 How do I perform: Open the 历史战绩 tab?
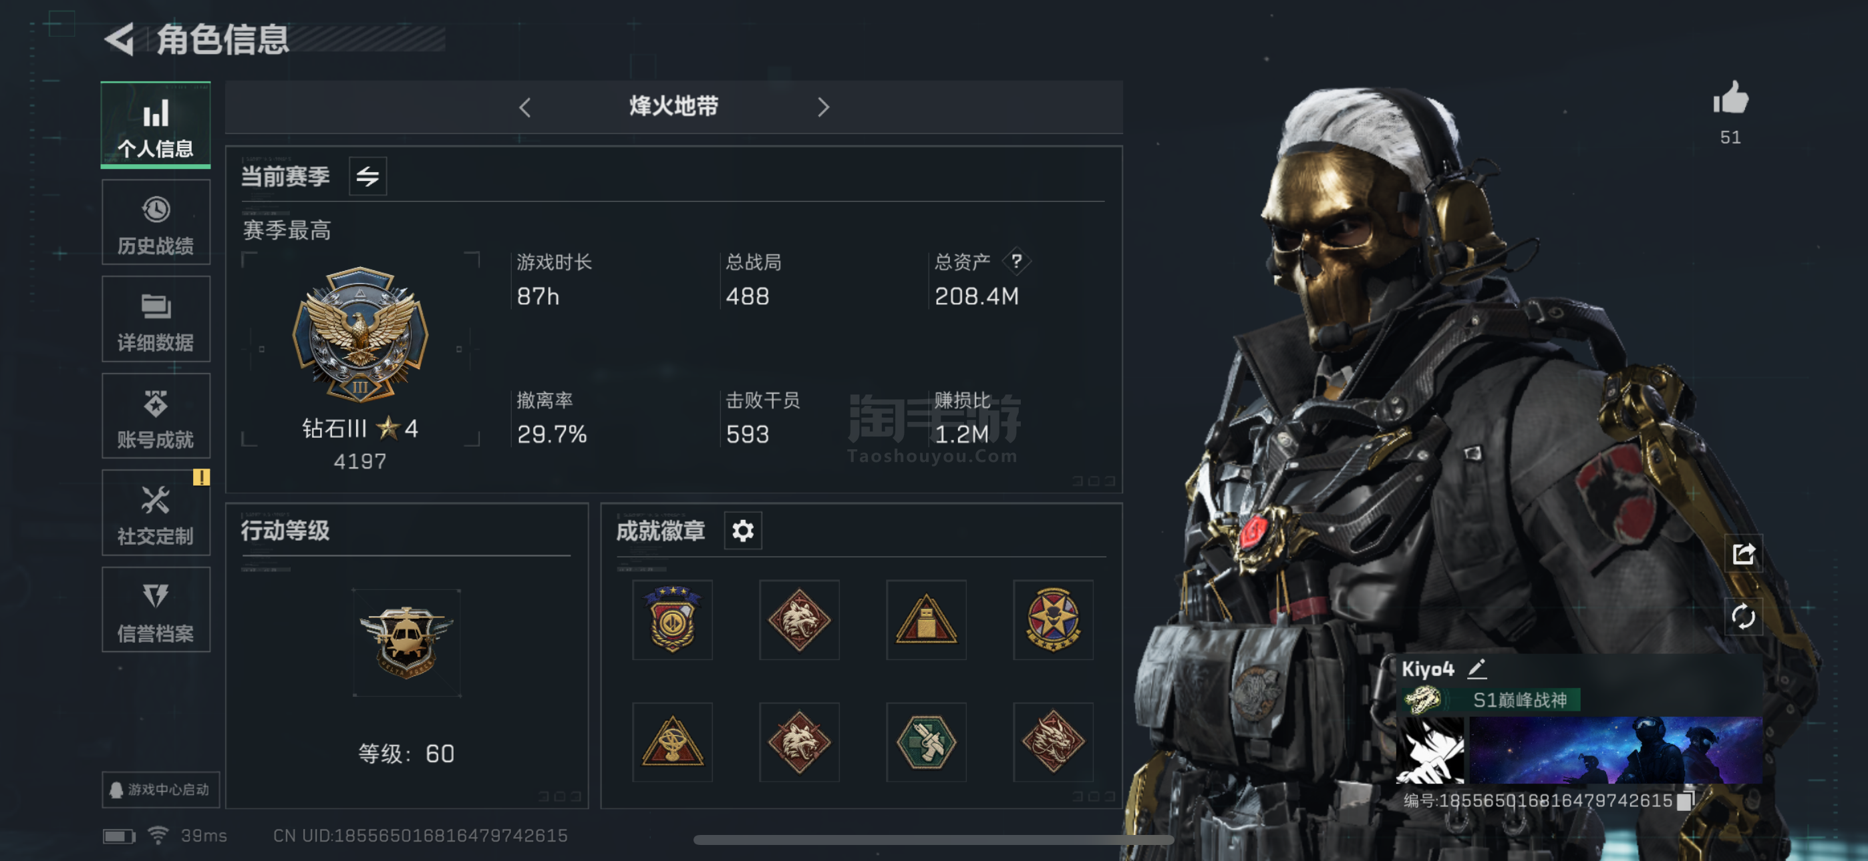(156, 222)
